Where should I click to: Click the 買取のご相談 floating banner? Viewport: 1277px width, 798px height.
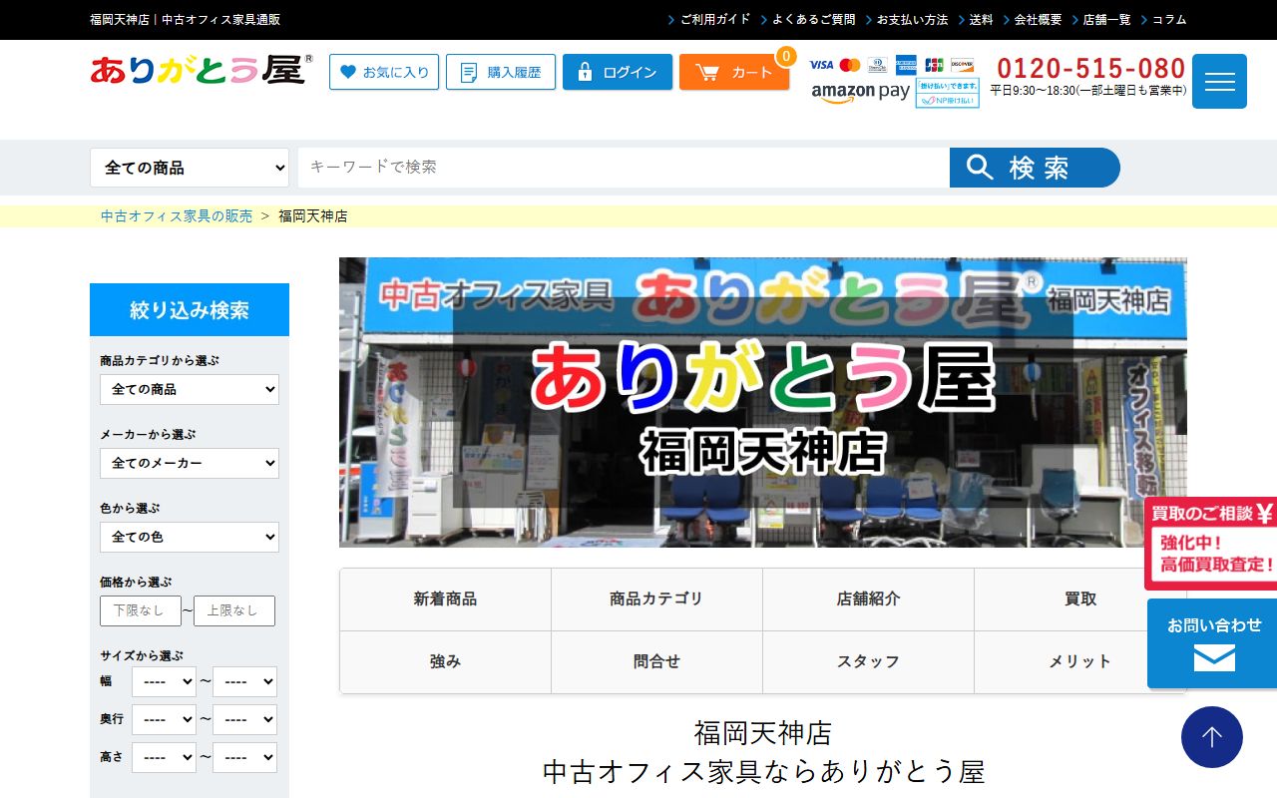click(1210, 544)
